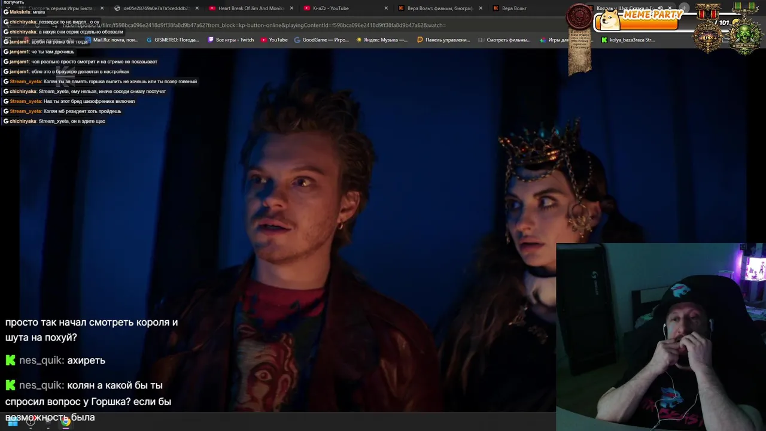Select the Вера Вольт browser tab

[514, 8]
